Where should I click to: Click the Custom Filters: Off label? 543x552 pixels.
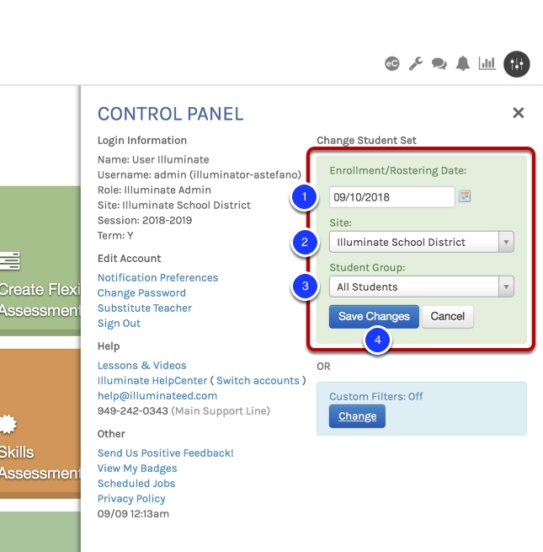pyautogui.click(x=376, y=397)
